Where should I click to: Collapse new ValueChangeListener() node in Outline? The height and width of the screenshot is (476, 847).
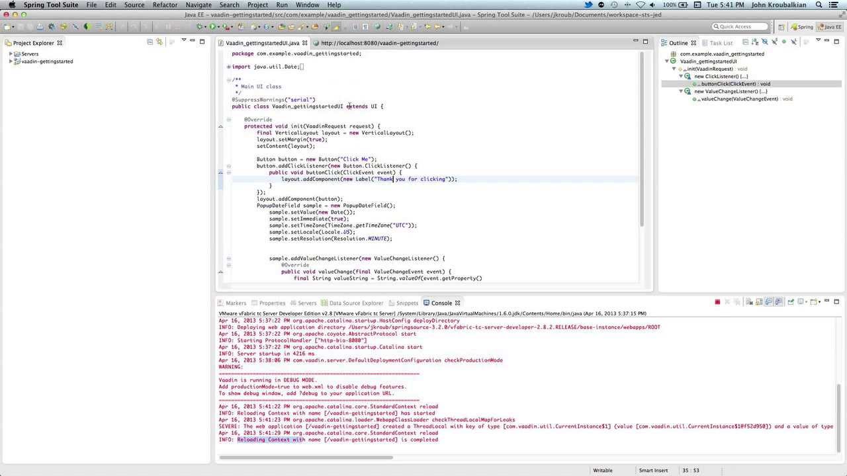(681, 91)
